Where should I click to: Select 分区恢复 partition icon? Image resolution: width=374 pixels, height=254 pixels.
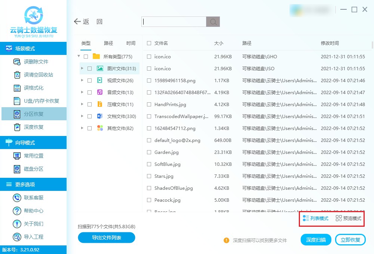tap(17, 114)
